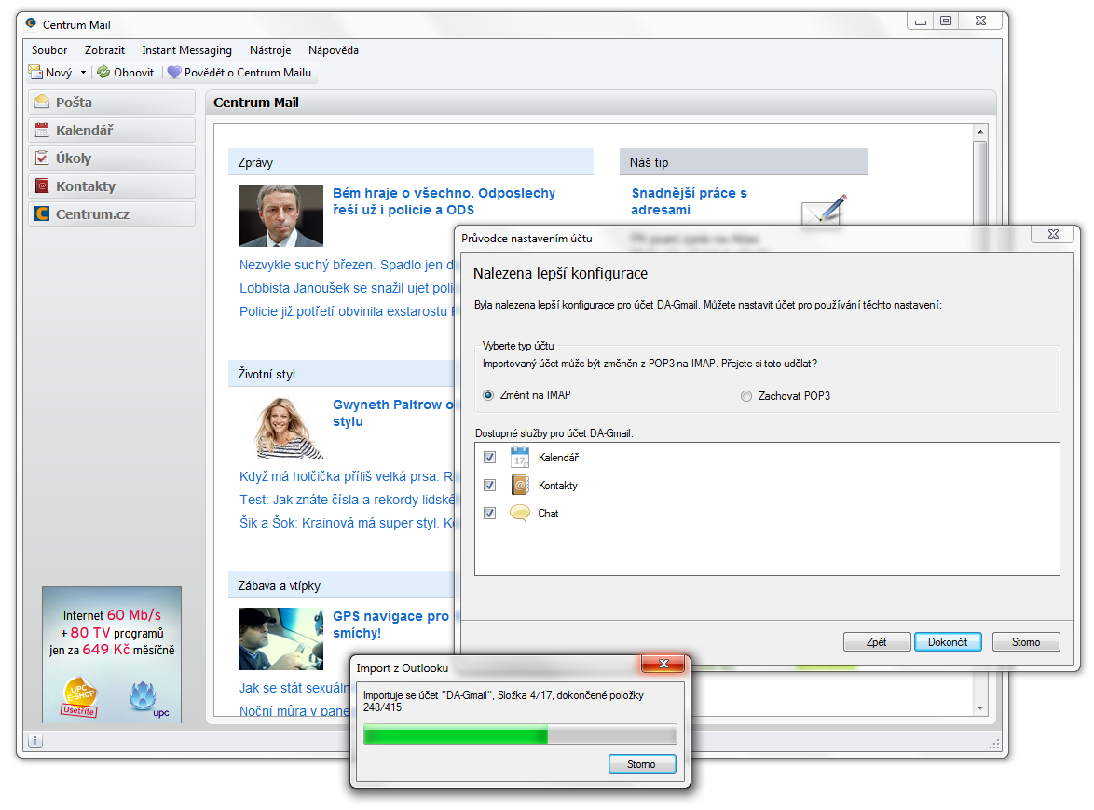Uncheck the Chat service checkbox
This screenshot has width=1094, height=810.
pyautogui.click(x=490, y=514)
